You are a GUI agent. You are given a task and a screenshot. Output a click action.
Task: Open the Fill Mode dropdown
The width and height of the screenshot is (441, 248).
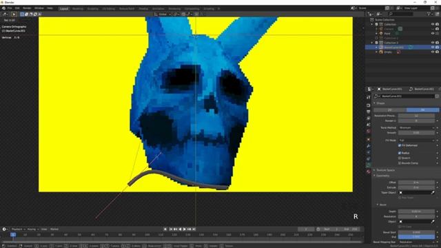tap(416, 140)
